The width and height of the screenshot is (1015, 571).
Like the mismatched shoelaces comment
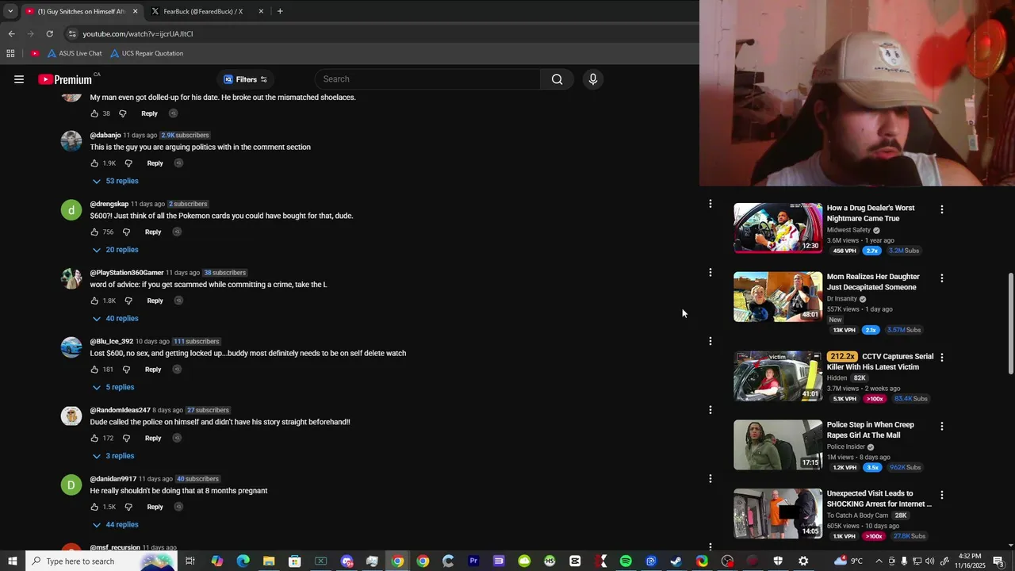94,113
